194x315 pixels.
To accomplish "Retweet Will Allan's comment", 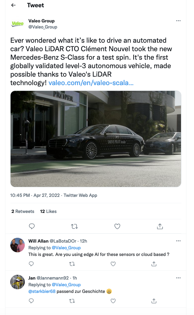I will [72, 264].
